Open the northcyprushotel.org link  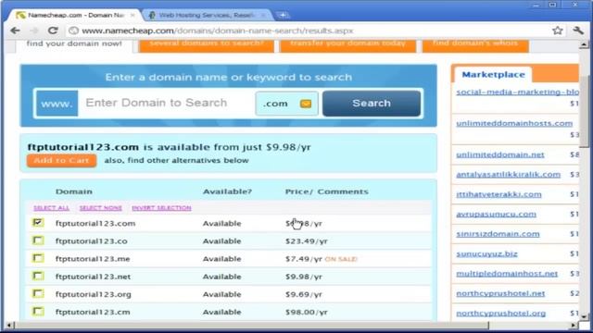500,314
